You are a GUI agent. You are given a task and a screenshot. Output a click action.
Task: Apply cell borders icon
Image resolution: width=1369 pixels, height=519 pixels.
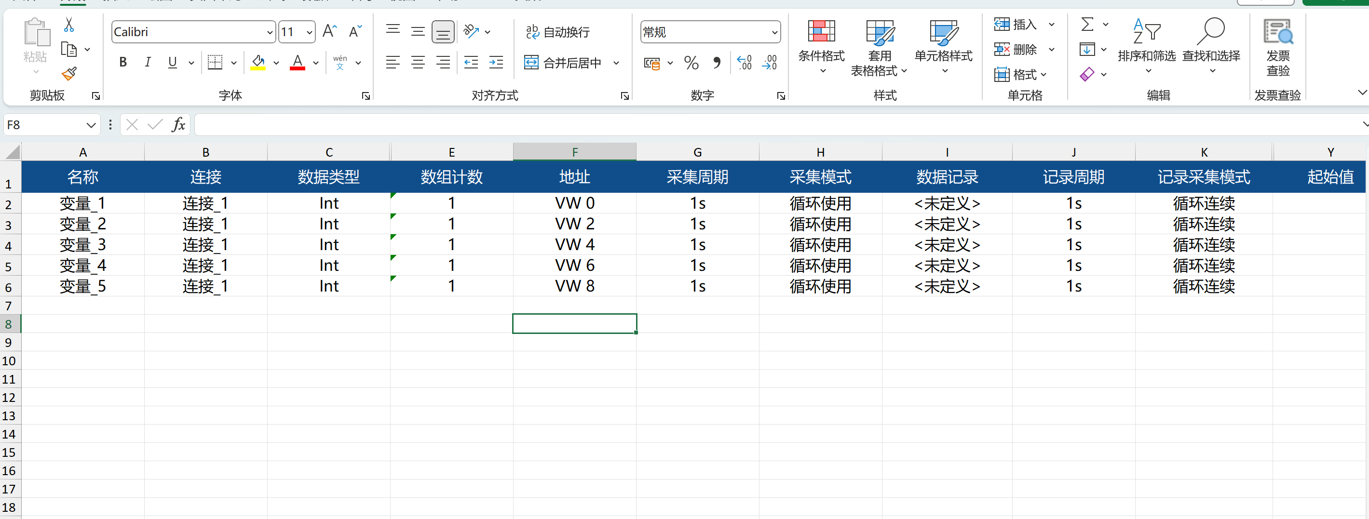pos(215,62)
